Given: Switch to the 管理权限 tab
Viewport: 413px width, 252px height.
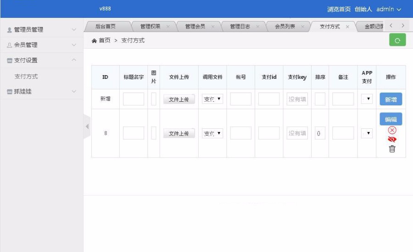Looking at the screenshot, I should coord(150,27).
